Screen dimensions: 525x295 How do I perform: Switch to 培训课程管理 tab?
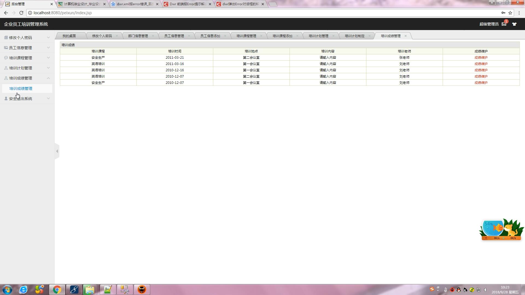pyautogui.click(x=246, y=36)
